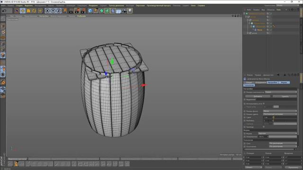Toggle X axis lock
The image size is (303, 170).
47,11
